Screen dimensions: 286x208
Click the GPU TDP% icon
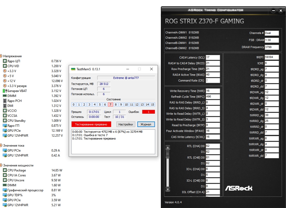pos(5,195)
